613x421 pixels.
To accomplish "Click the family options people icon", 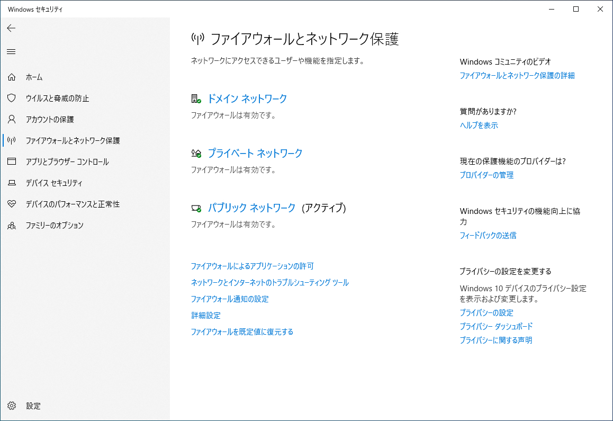I will 12,226.
